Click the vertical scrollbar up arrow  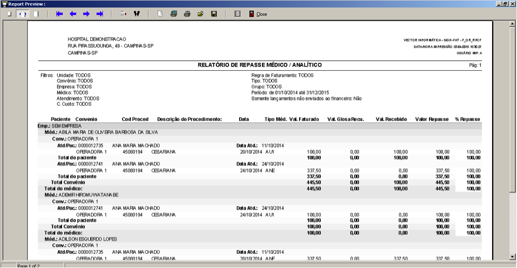(512, 24)
